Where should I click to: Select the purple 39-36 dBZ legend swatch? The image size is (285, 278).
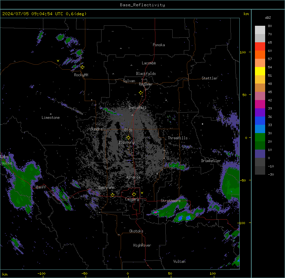tap(260, 112)
